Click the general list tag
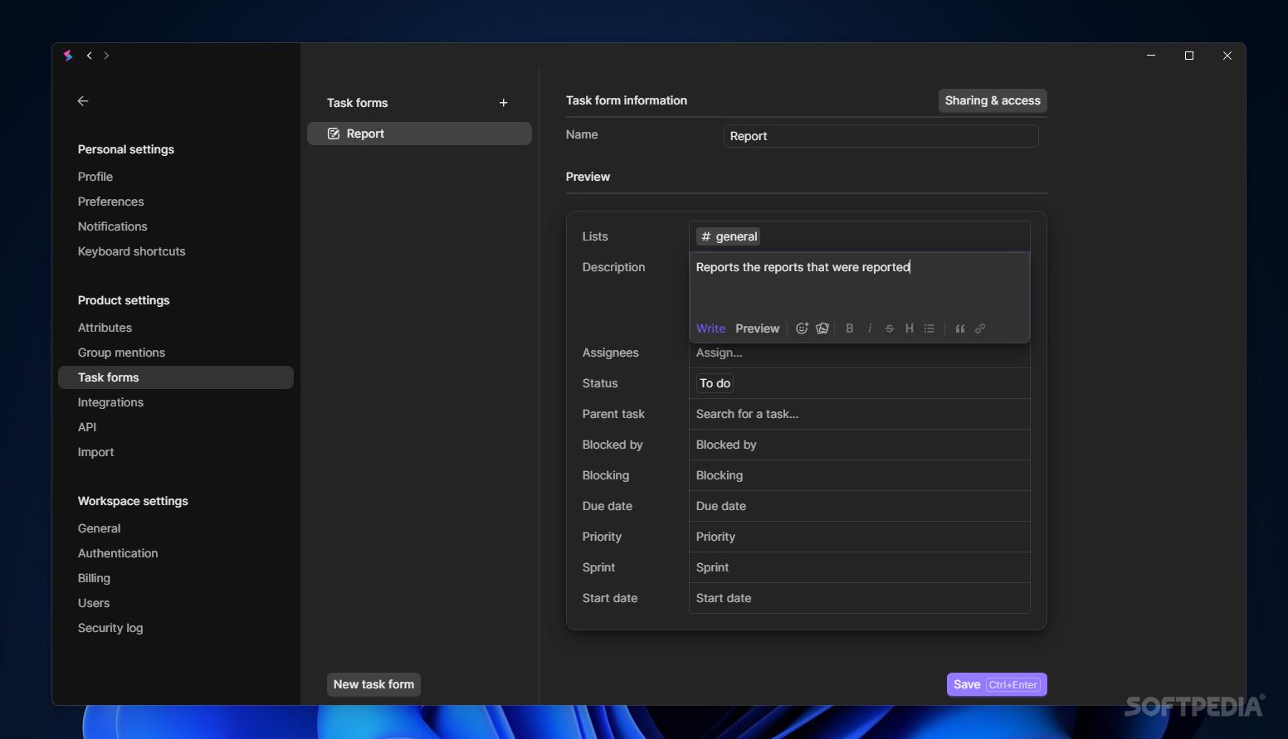 coord(729,236)
